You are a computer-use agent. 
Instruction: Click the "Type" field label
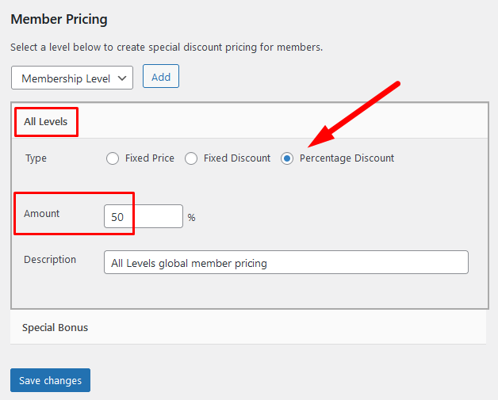point(36,158)
